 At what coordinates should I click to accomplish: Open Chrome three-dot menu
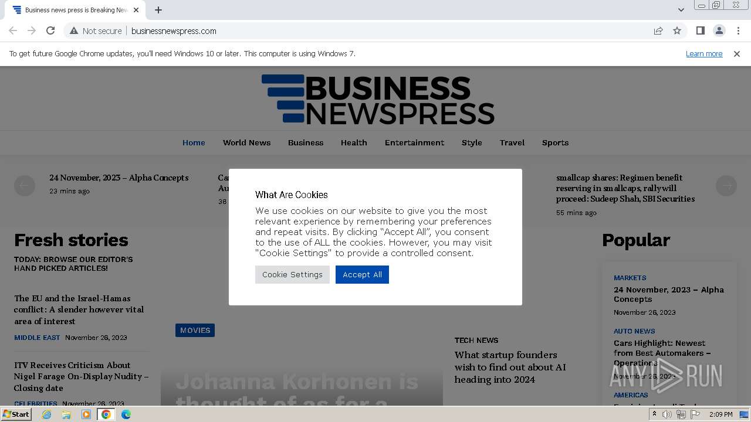738,30
